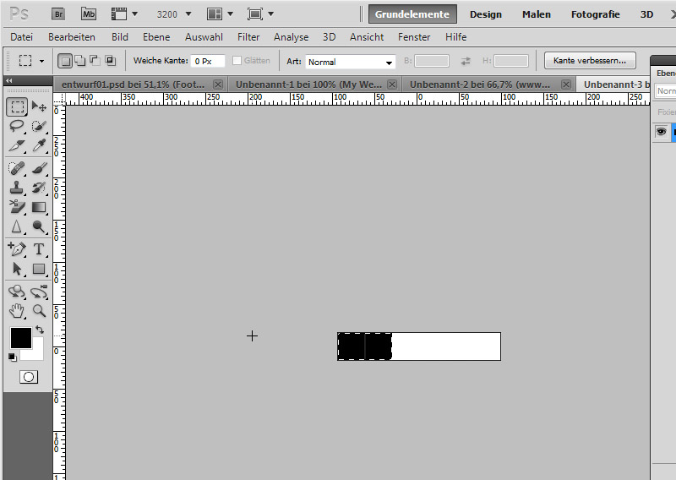Select the Horizontal Type tool
Viewport: 676px width, 480px height.
[39, 249]
